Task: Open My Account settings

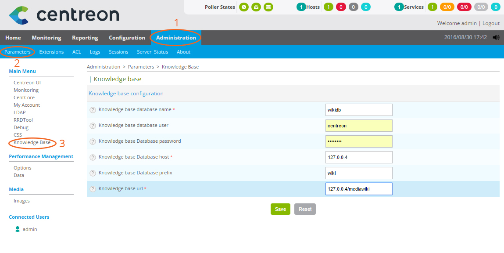Action: tap(27, 105)
